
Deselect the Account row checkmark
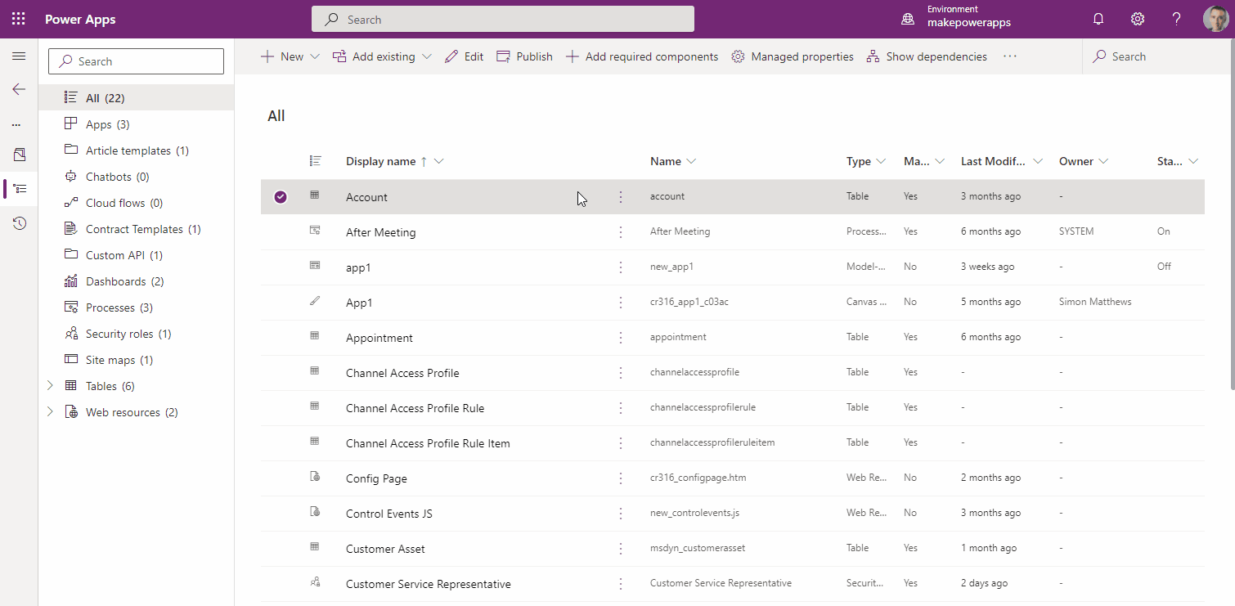coord(281,197)
